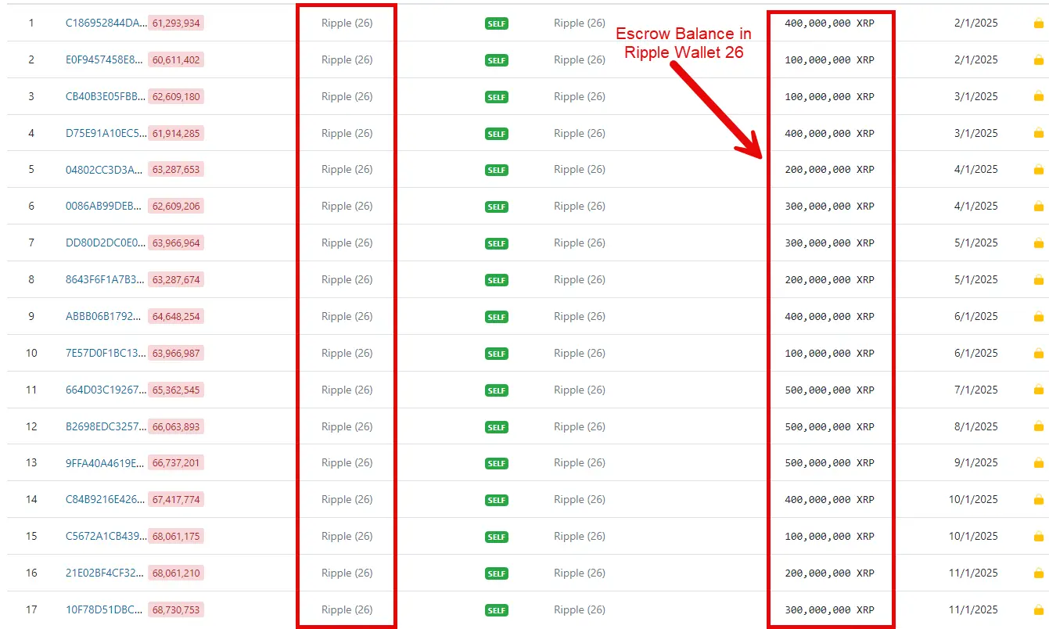Click the lock icon in the C5672A1CB439 row
This screenshot has height=629, width=1049.
1039,537
